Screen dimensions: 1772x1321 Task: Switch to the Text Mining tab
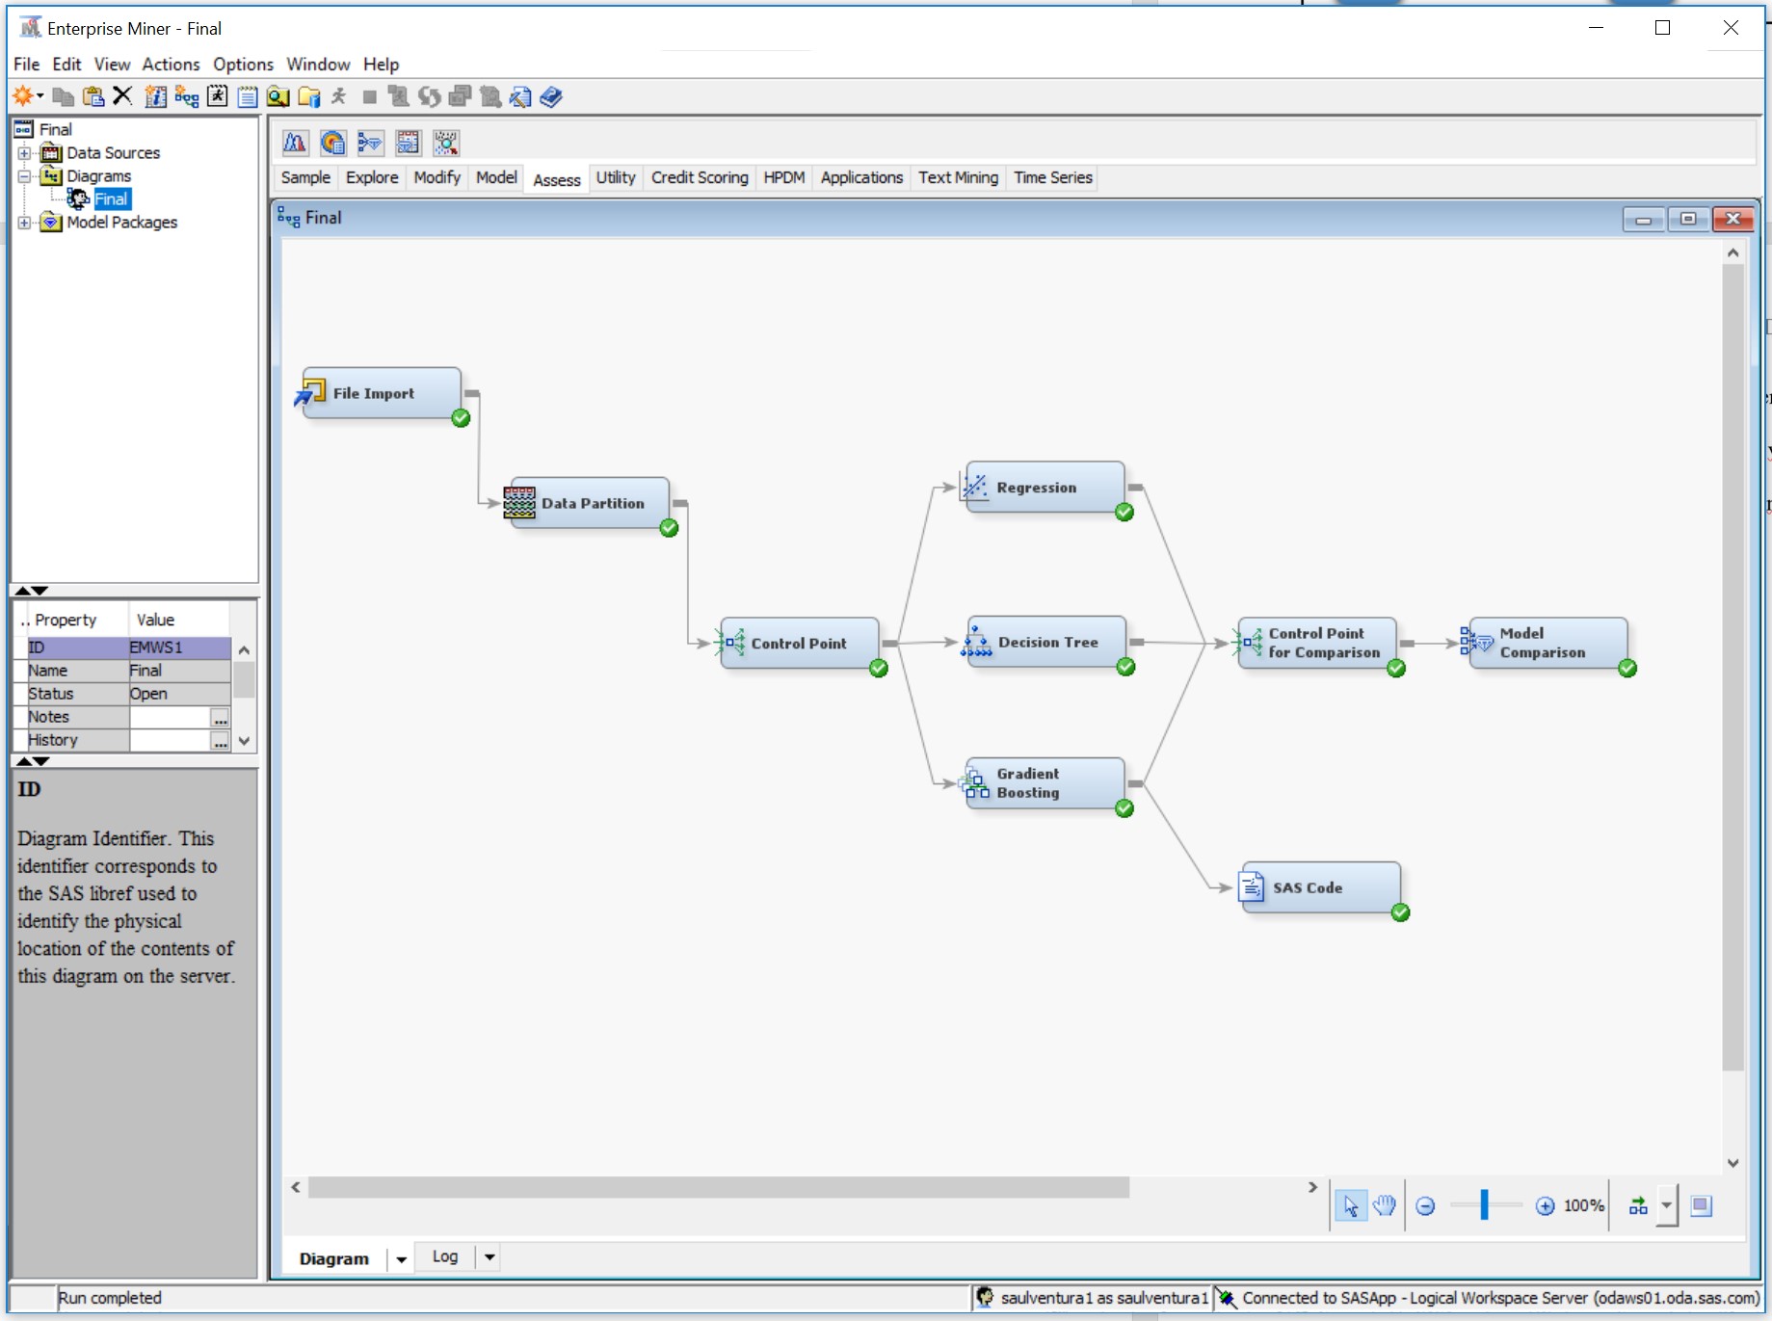tap(958, 178)
